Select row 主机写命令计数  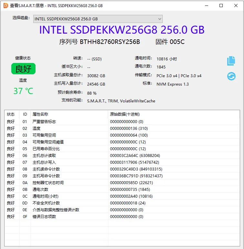tap(122, 176)
